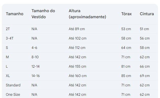Select the 8-10 dress size cell
The height and width of the screenshot is (98, 160).
point(35,57)
